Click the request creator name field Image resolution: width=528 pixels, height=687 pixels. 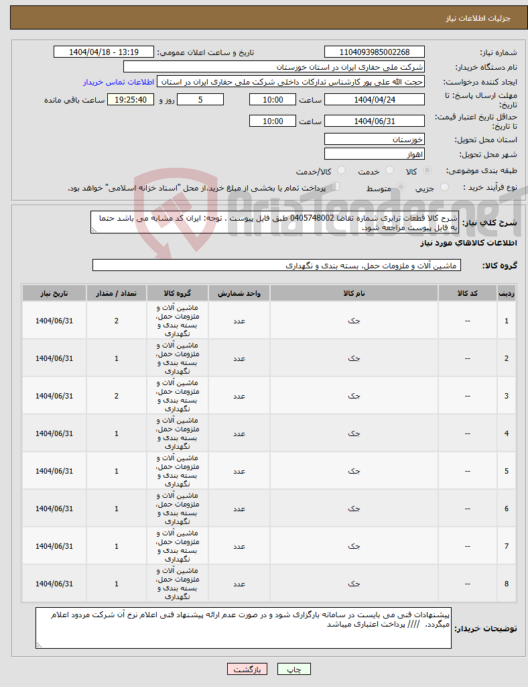tap(290, 82)
